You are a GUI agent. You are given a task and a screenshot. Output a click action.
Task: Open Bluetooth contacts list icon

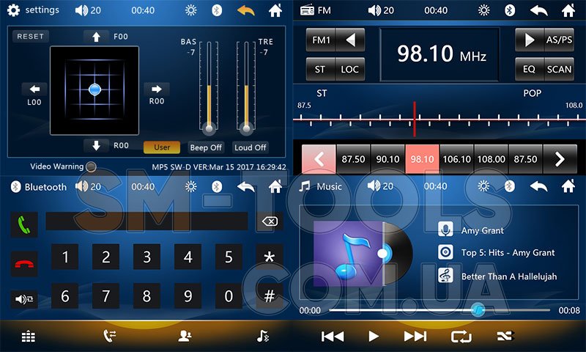point(185,336)
